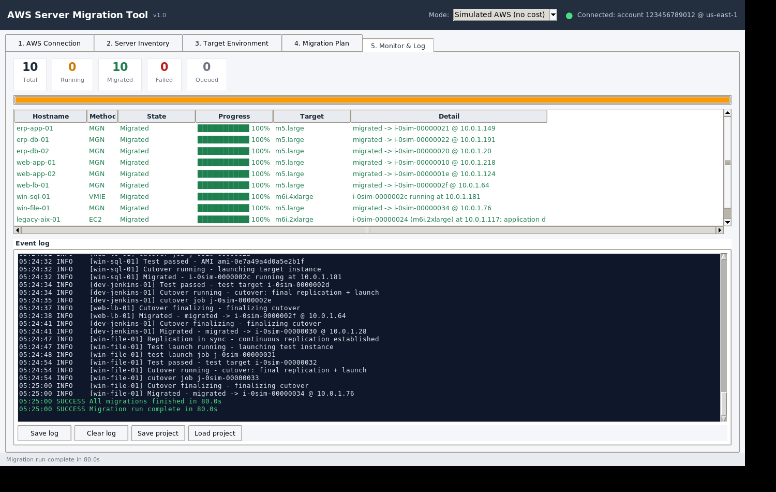Click the log line 'All migrations finished in 80.0s'
Screen dimensions: 776x492
(121, 401)
